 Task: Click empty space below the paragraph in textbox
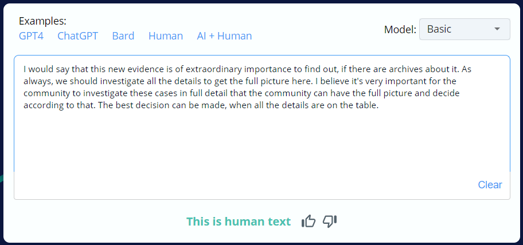tap(262, 143)
